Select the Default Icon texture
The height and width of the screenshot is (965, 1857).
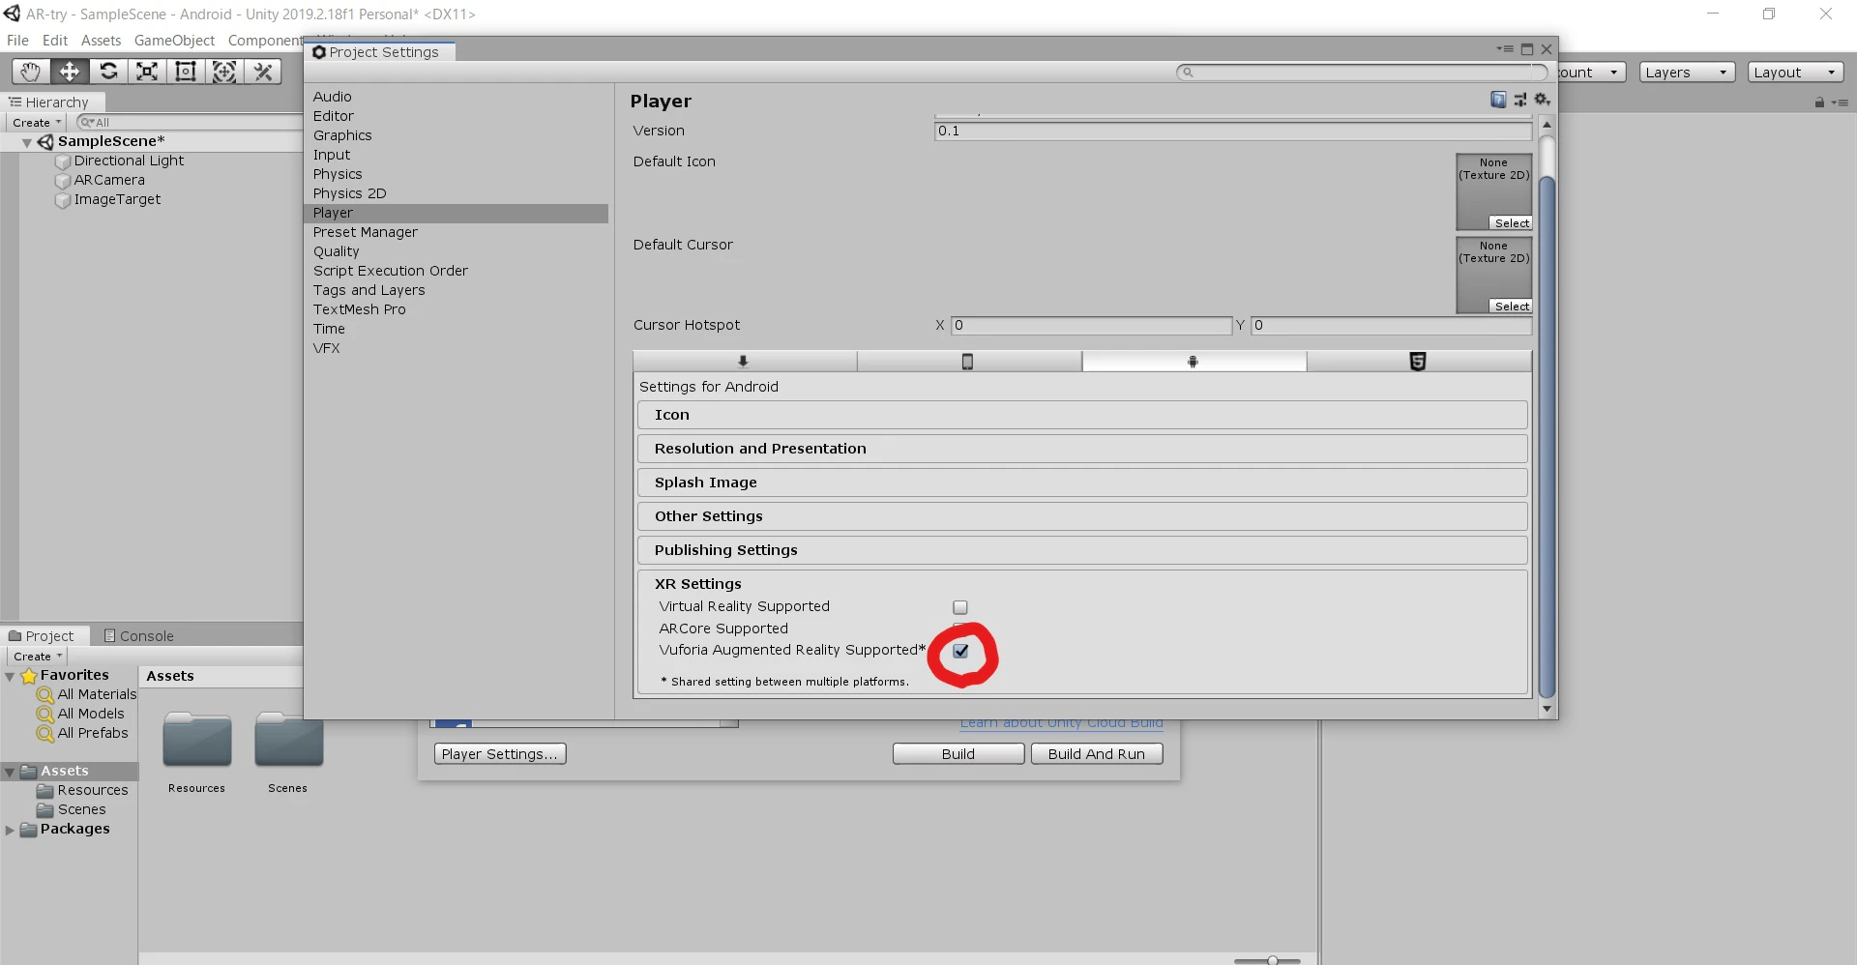pyautogui.click(x=1512, y=223)
